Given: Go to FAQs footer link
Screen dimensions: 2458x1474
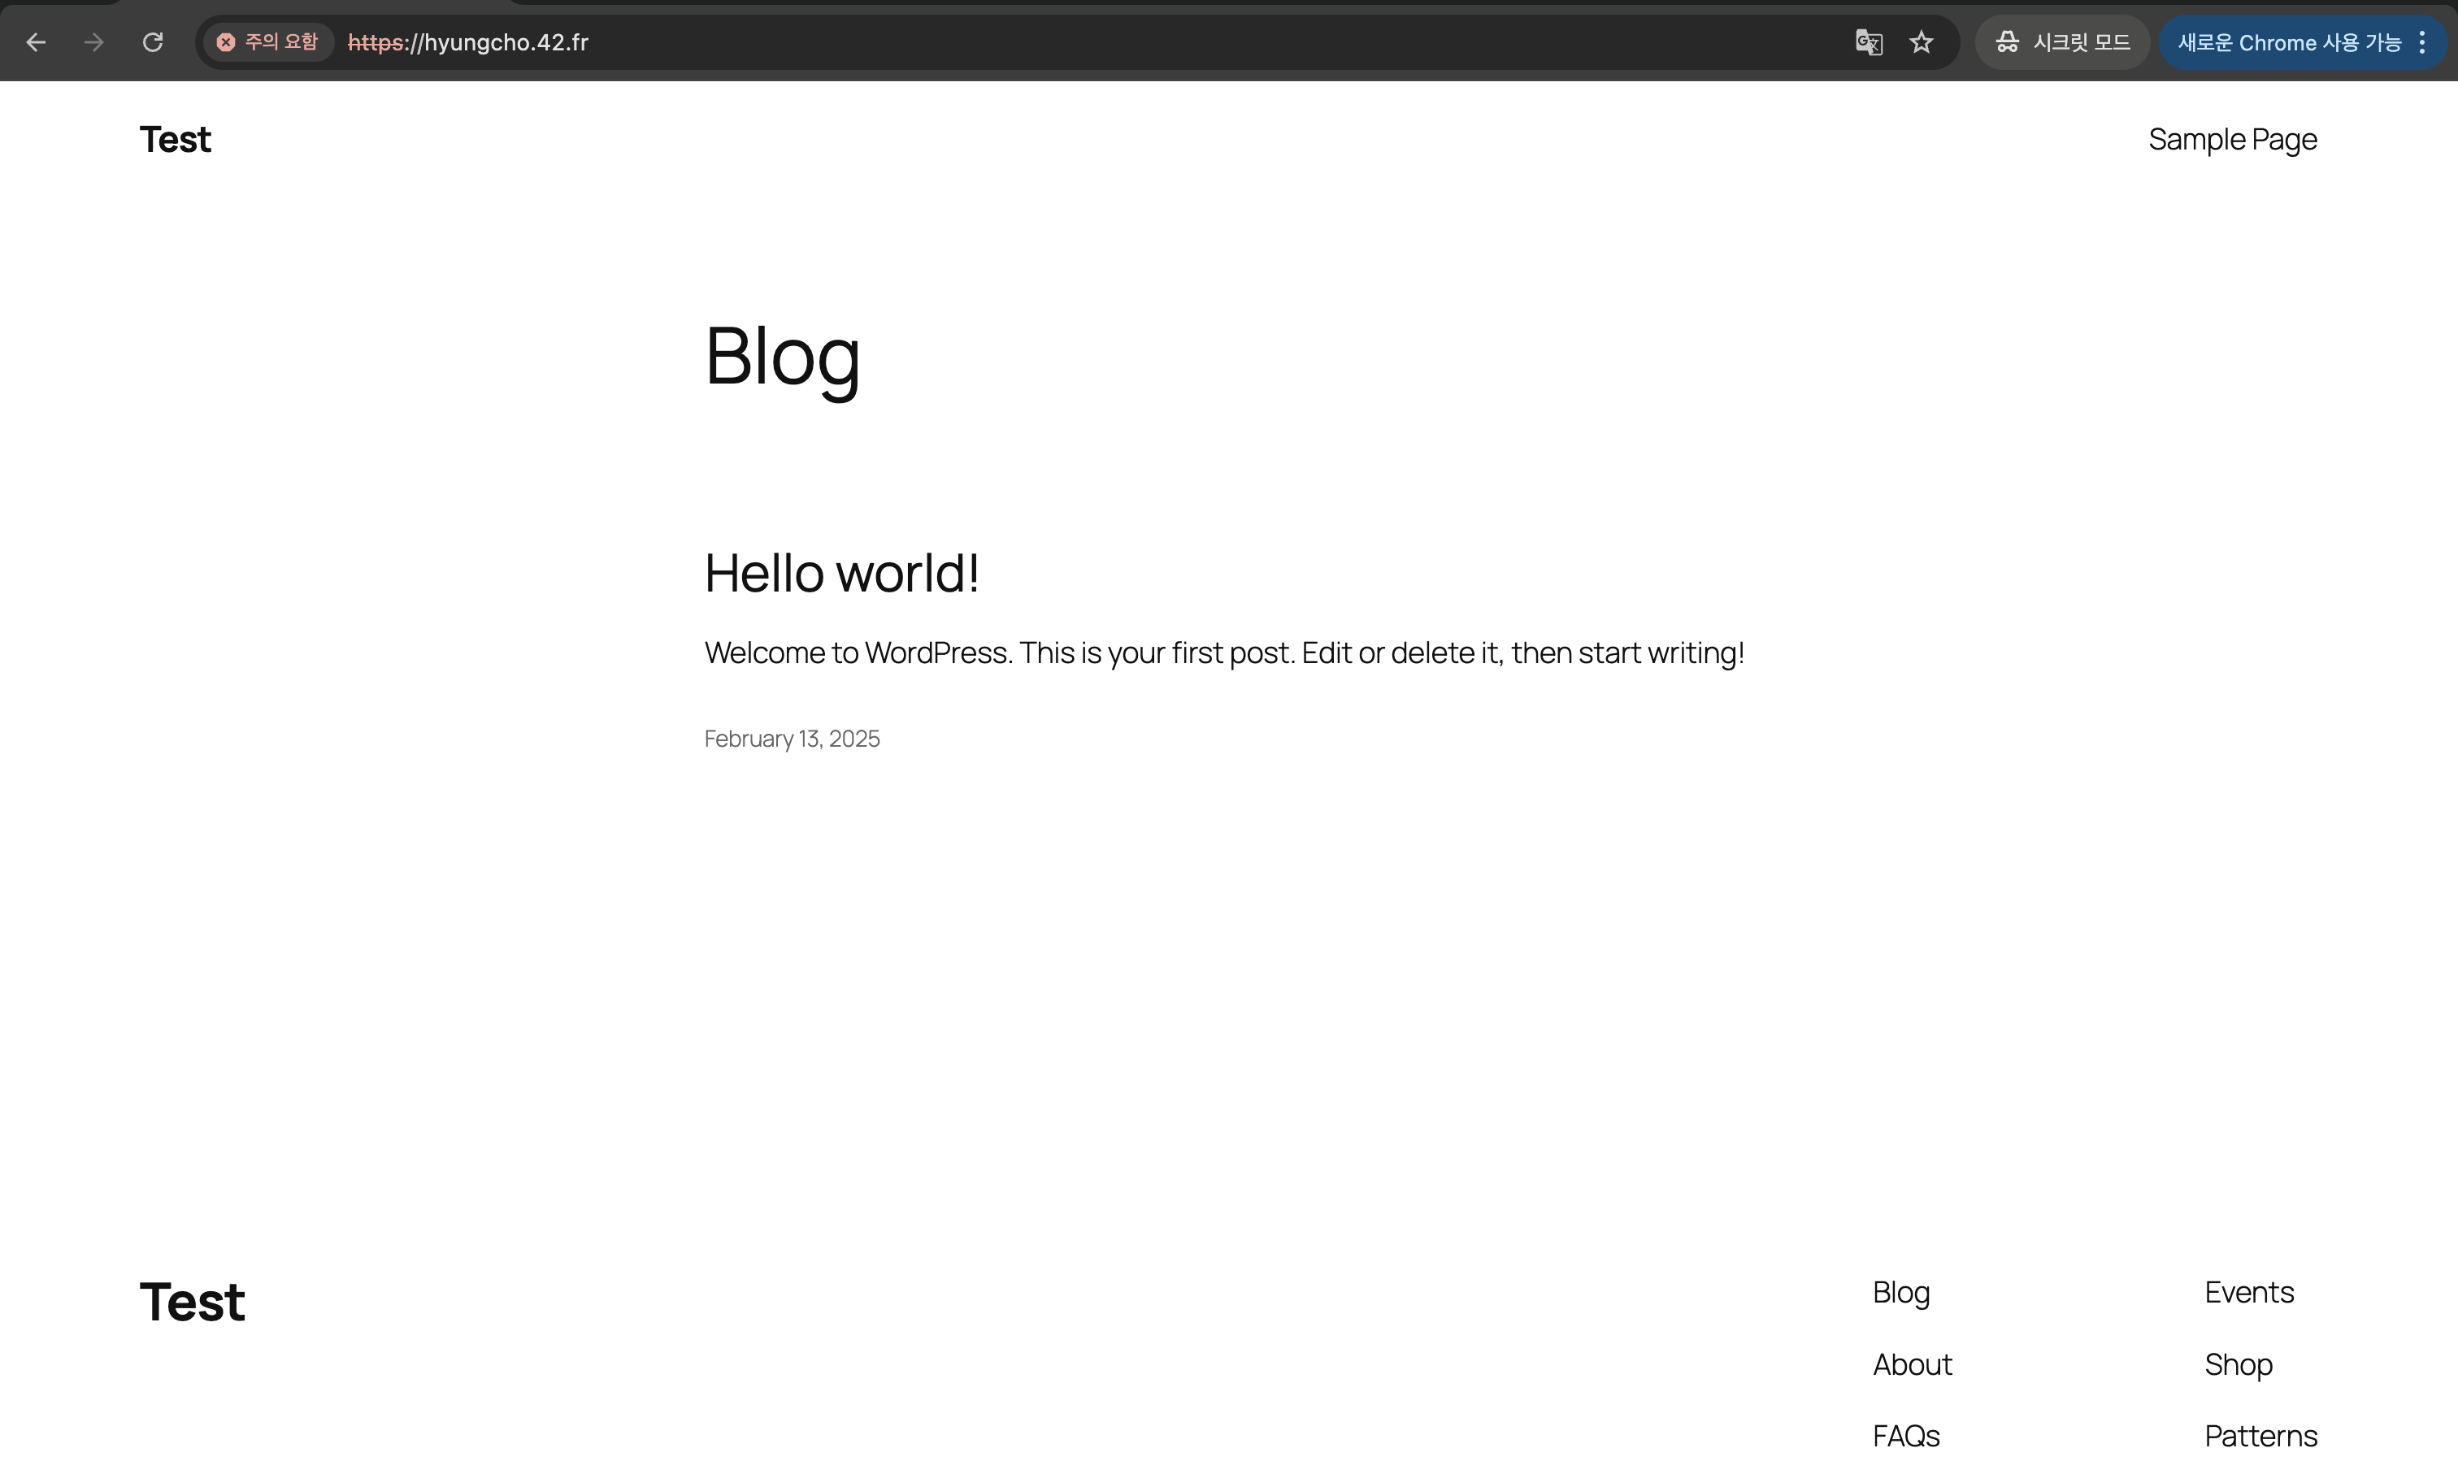Looking at the screenshot, I should click(x=1905, y=1437).
